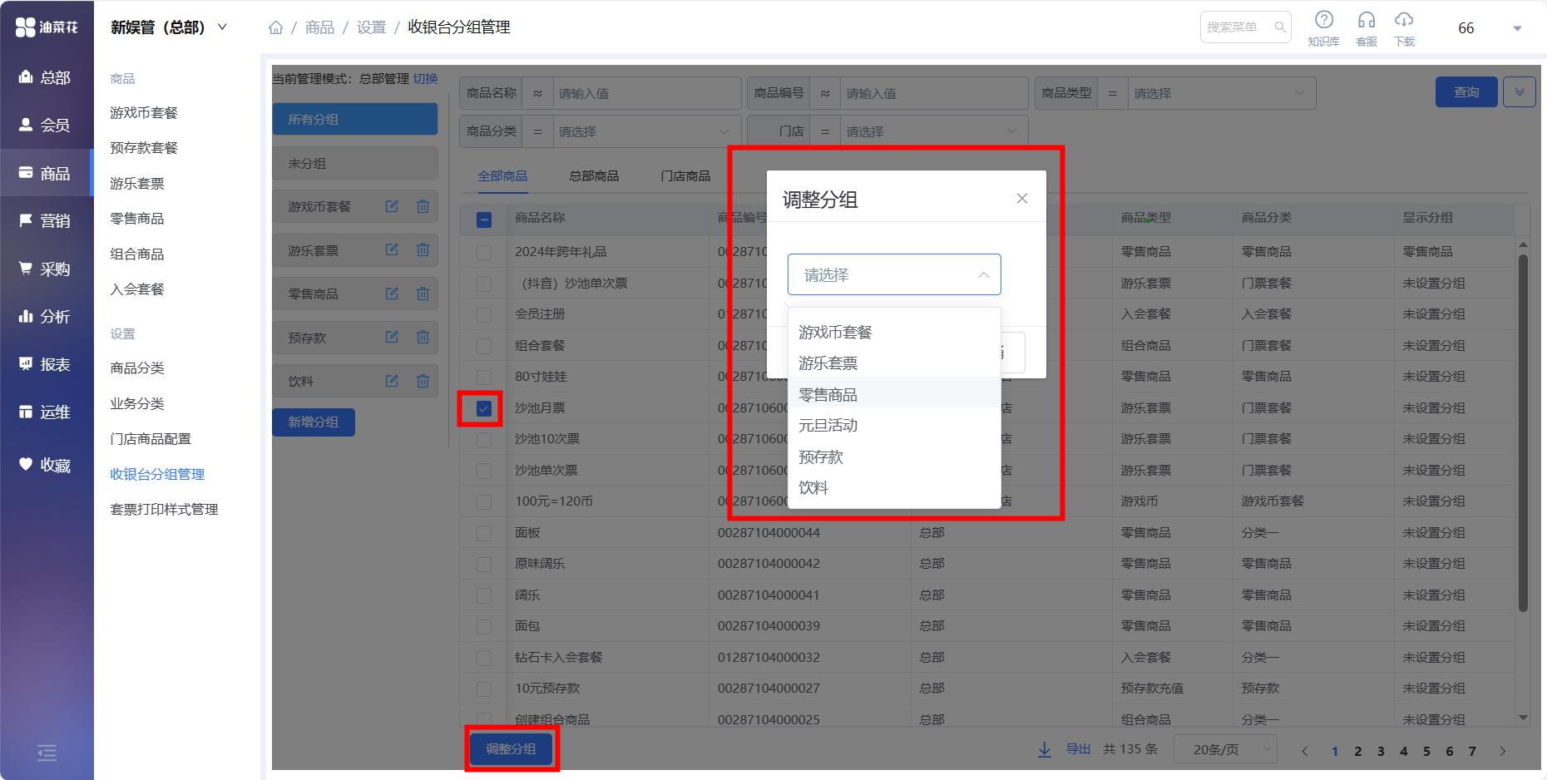Open the cloud download icon

point(1404,20)
